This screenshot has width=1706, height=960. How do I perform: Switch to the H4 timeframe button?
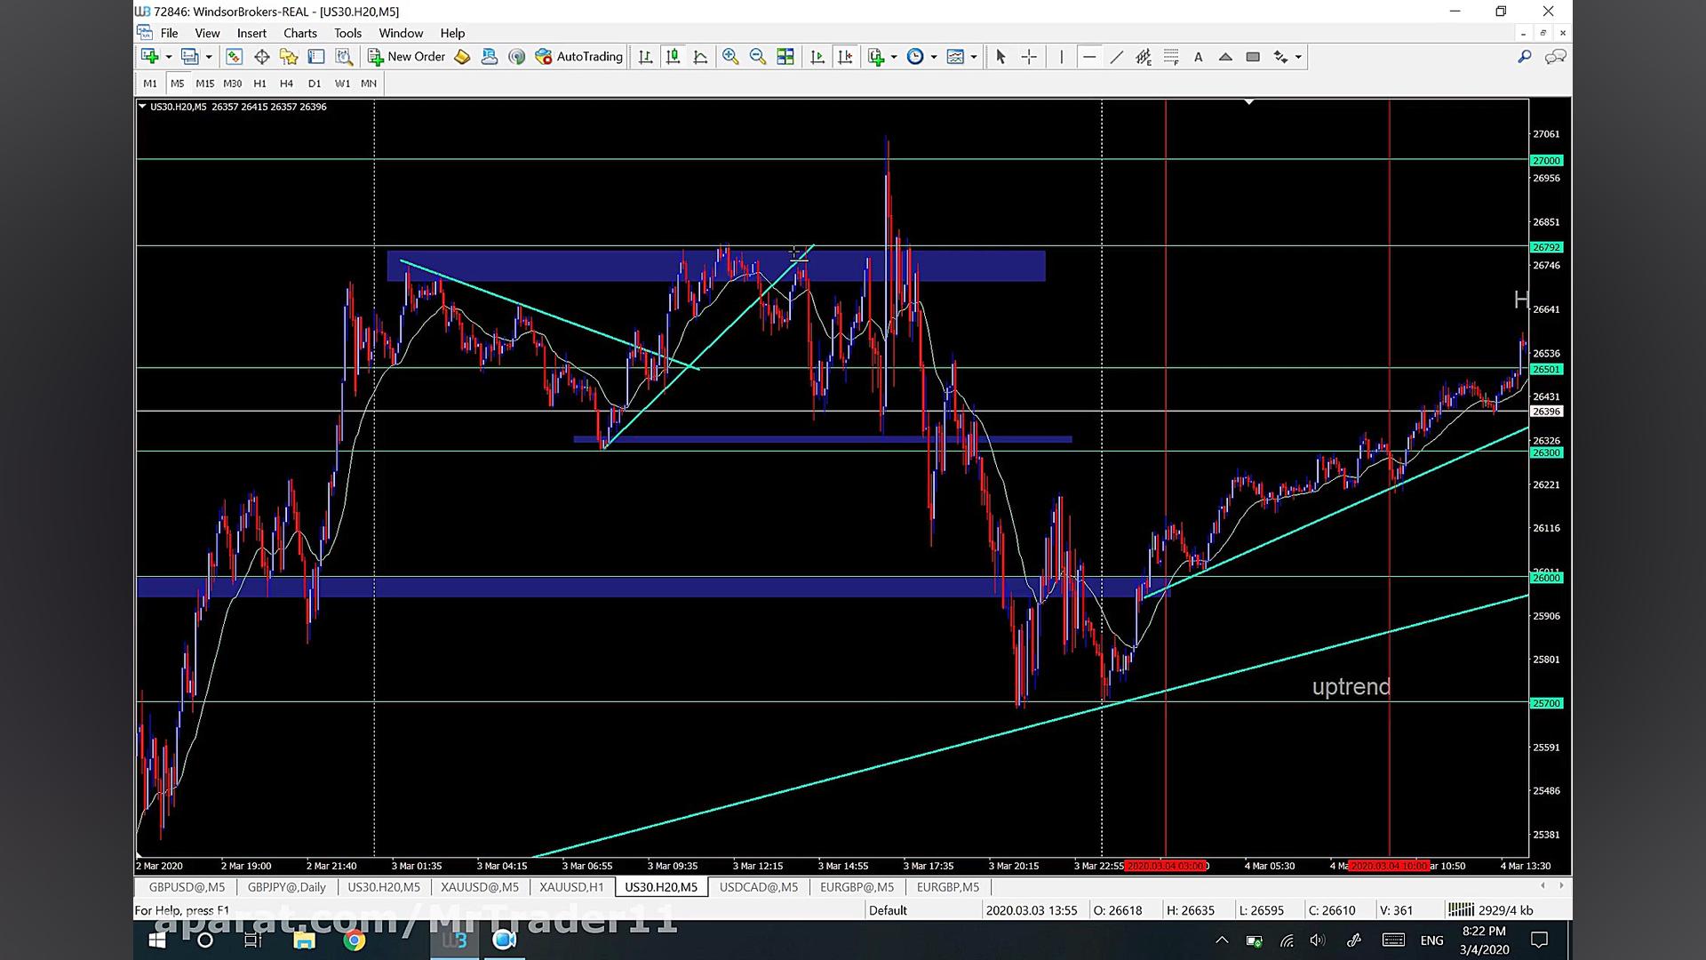pos(286,84)
